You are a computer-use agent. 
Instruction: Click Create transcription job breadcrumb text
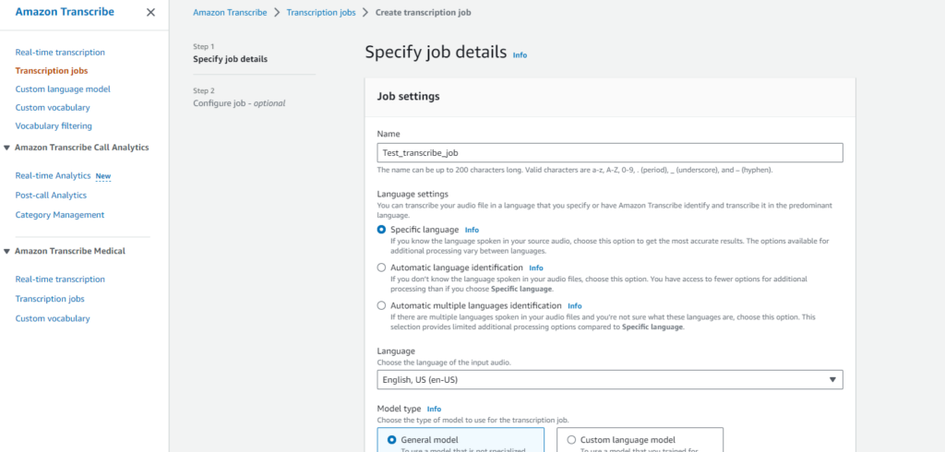pyautogui.click(x=423, y=12)
